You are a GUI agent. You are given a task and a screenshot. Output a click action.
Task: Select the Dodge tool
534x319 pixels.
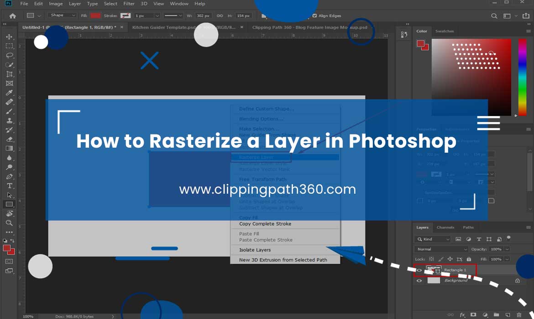click(x=9, y=167)
